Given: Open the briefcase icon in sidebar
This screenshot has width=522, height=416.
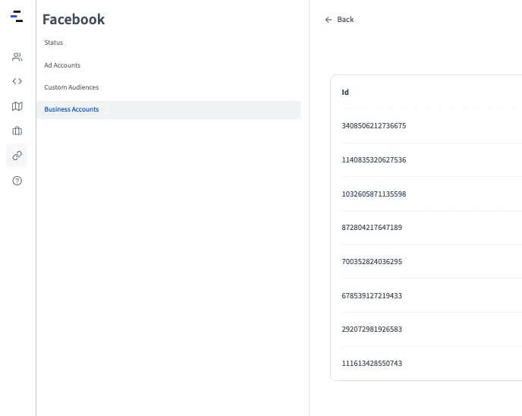Looking at the screenshot, I should (x=17, y=131).
